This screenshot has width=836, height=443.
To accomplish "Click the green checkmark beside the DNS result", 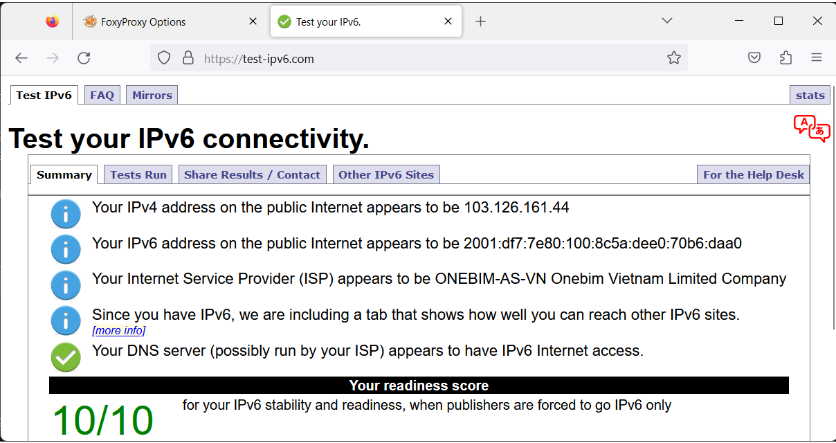I will pos(66,357).
